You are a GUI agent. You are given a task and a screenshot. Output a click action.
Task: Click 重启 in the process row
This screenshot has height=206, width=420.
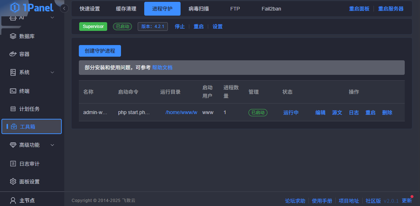371,113
